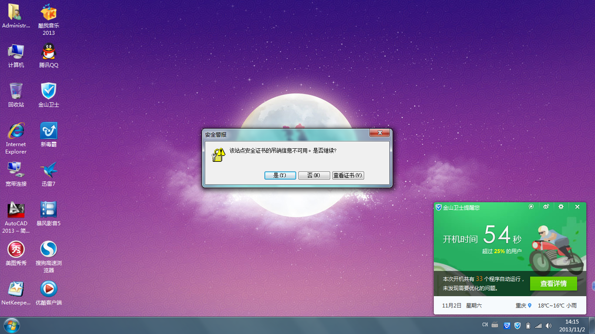Viewport: 595px width, 334px height.
Task: Open the Windows Start menu
Action: point(11,325)
